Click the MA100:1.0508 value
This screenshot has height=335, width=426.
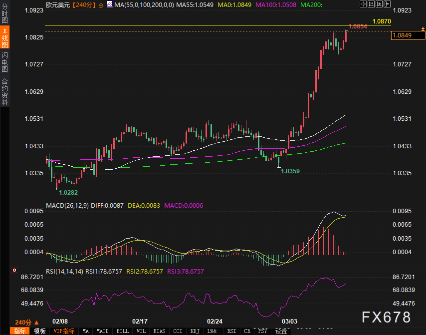(276, 5)
